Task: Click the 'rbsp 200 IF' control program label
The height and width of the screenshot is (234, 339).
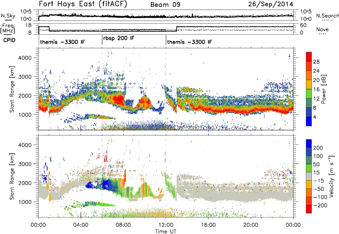Action: tap(119, 38)
